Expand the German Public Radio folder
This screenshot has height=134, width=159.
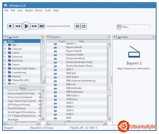5,68
